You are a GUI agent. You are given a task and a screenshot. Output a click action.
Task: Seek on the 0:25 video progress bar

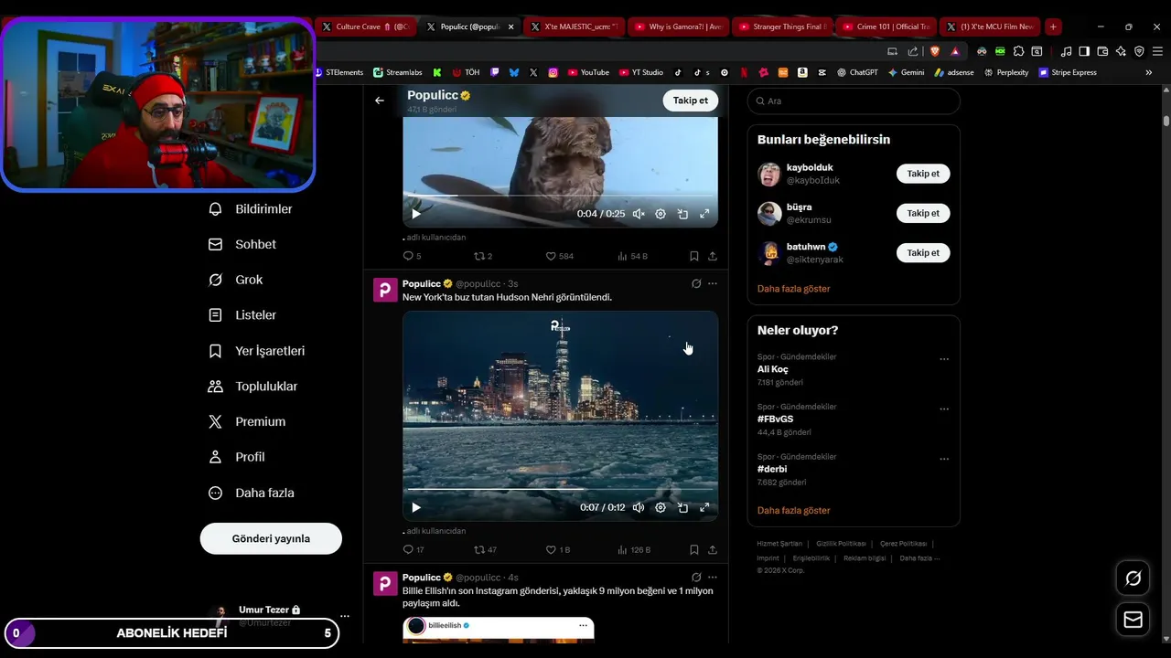click(560, 196)
